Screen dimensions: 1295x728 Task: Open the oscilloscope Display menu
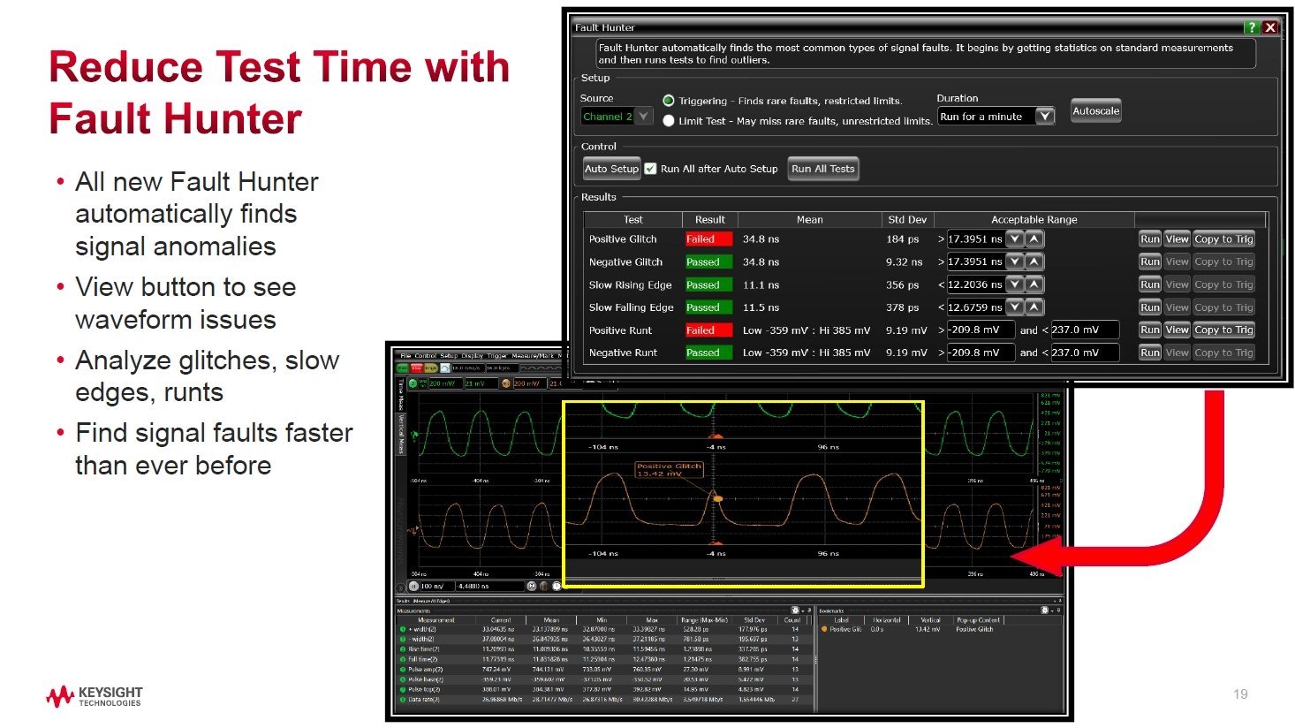(x=473, y=356)
